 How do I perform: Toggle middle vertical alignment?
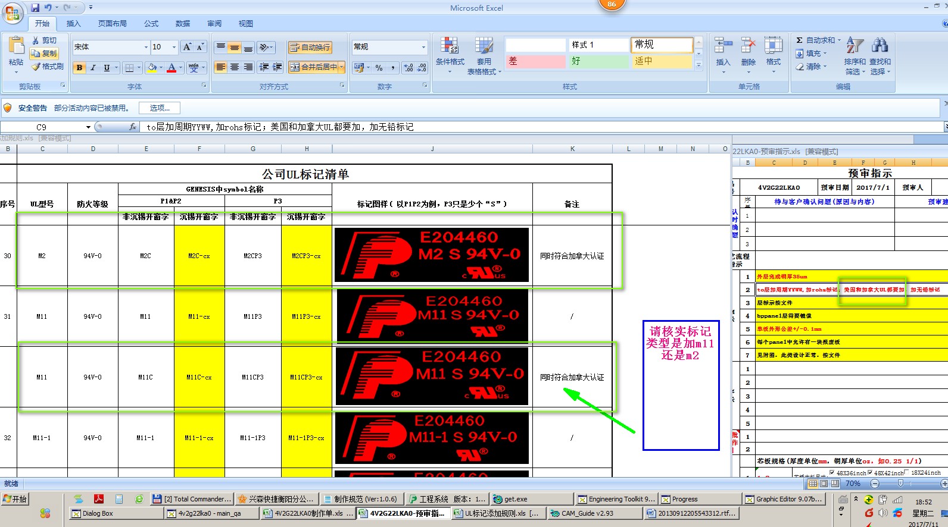click(235, 47)
